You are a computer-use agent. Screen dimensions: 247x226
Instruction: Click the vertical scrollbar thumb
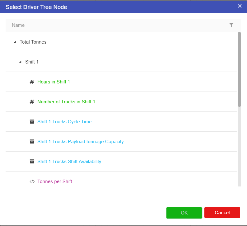pos(239,69)
